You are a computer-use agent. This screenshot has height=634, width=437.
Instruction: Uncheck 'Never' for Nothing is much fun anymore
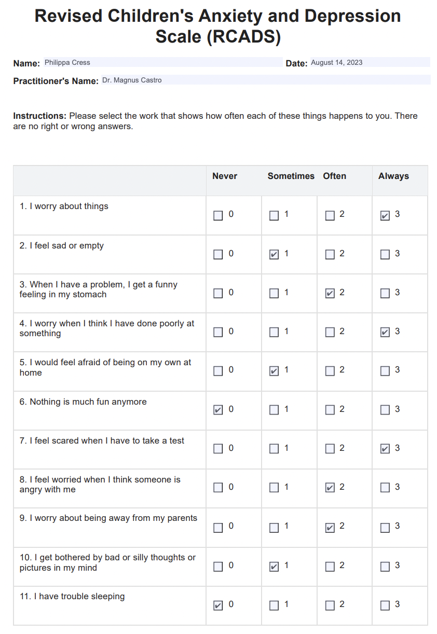[218, 410]
